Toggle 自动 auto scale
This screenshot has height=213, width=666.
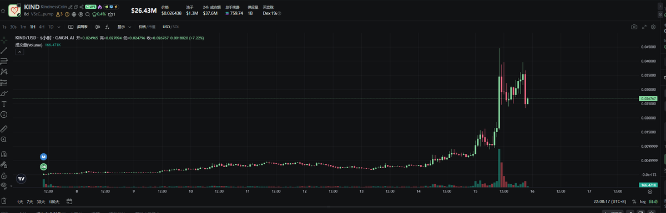653,201
